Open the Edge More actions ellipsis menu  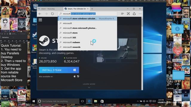tap(140, 14)
